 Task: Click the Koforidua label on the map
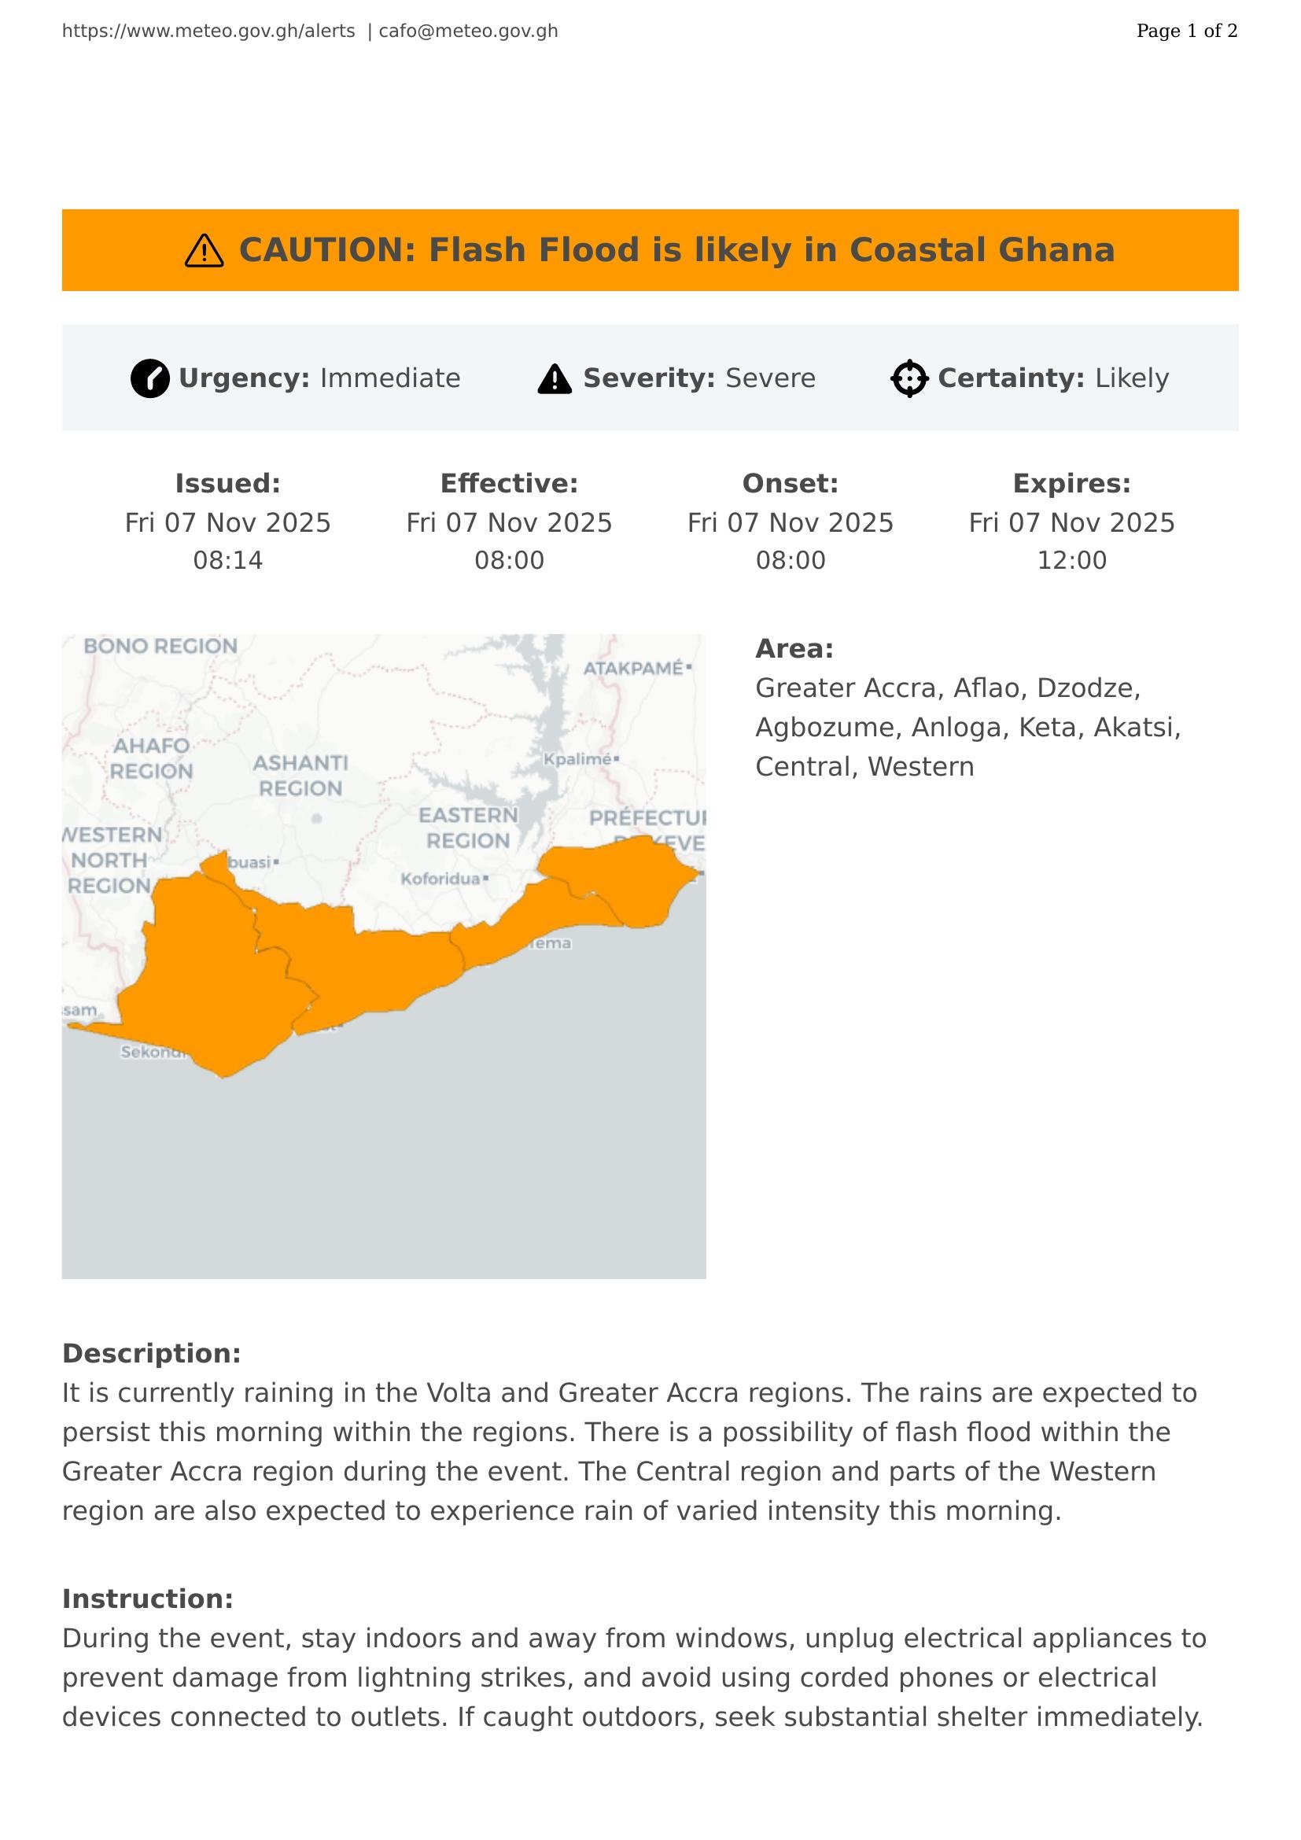440,879
